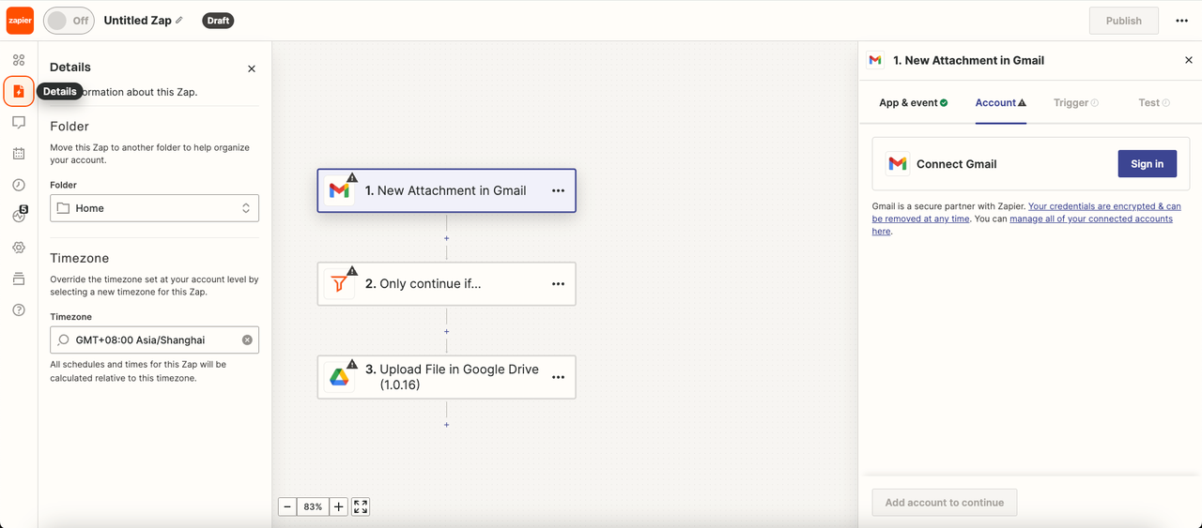This screenshot has width=1202, height=528.
Task: Switch to the App & event tab
Action: 914,103
